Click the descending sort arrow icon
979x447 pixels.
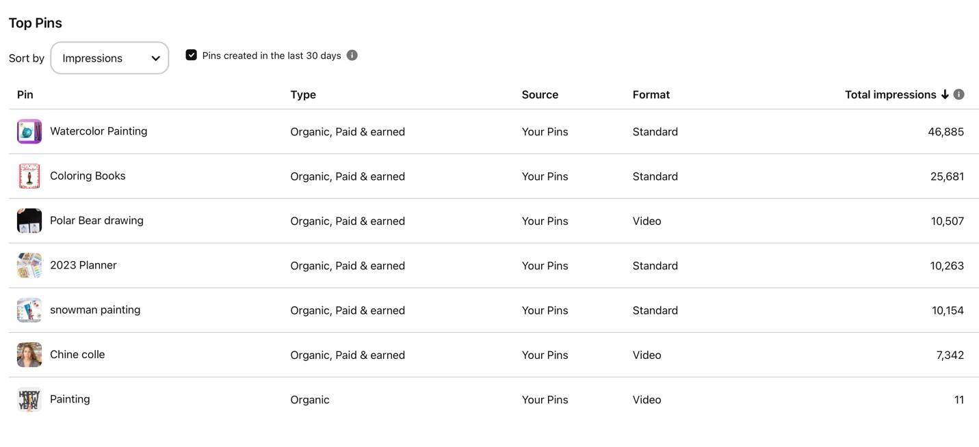(945, 94)
